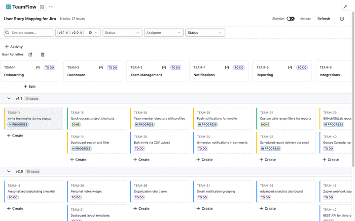Open the TO DO status on TEAM-4 Notifications
The image size is (355, 221).
(239, 67)
